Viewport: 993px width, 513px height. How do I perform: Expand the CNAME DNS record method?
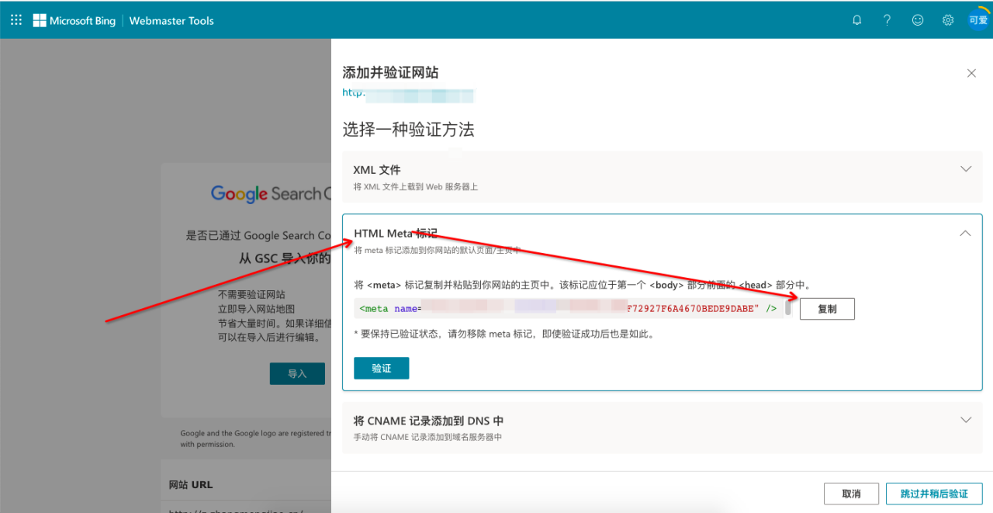(966, 420)
